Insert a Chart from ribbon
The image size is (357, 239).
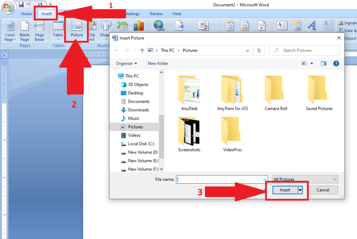pyautogui.click(x=139, y=26)
